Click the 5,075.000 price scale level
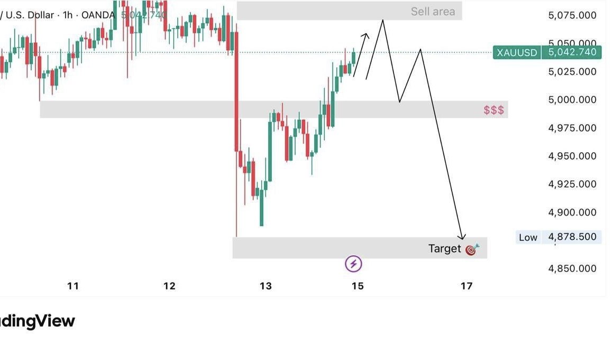614x345 pixels. pyautogui.click(x=572, y=15)
